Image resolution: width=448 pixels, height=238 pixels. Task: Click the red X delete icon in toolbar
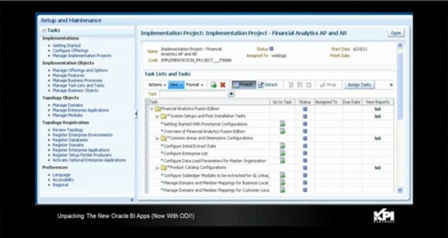[x=223, y=85]
